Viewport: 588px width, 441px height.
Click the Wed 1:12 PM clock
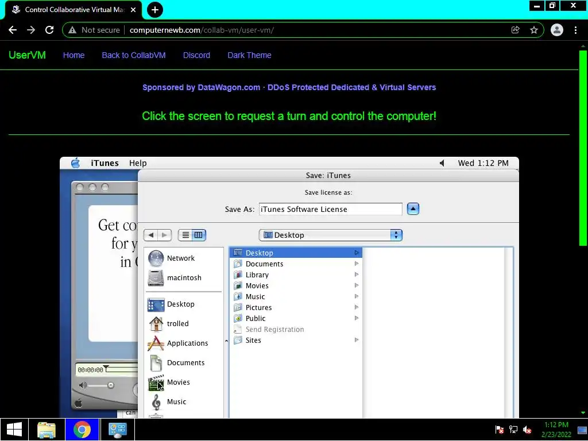483,163
